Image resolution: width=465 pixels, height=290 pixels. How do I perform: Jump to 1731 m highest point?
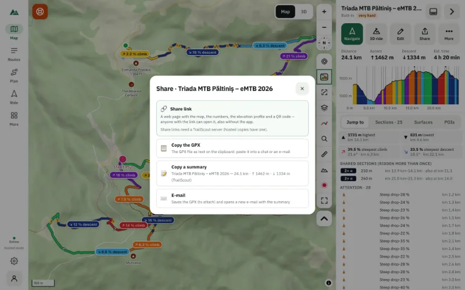coord(370,137)
